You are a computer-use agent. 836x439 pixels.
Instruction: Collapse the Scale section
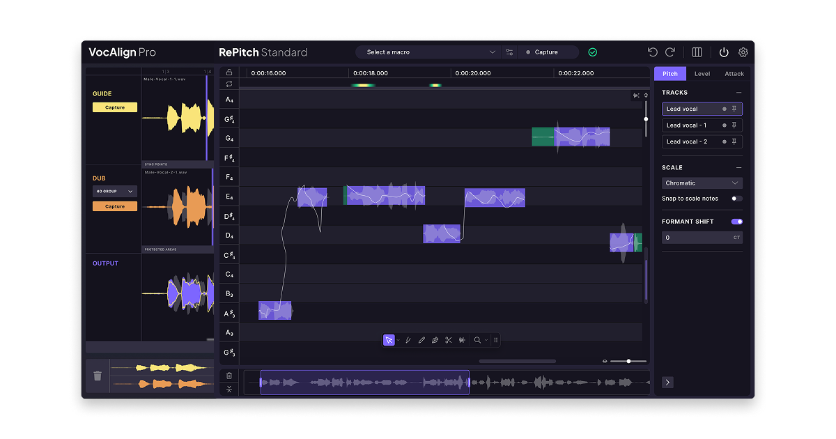pyautogui.click(x=739, y=168)
